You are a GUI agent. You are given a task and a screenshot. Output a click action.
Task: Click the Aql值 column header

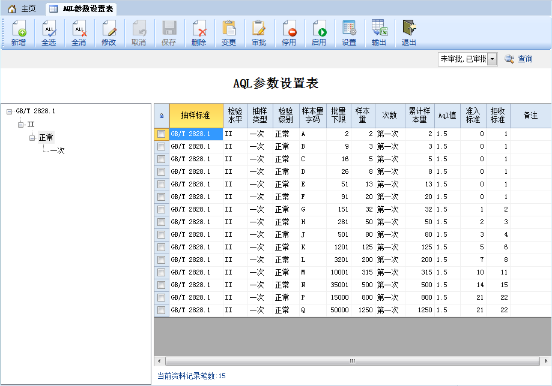pos(447,116)
